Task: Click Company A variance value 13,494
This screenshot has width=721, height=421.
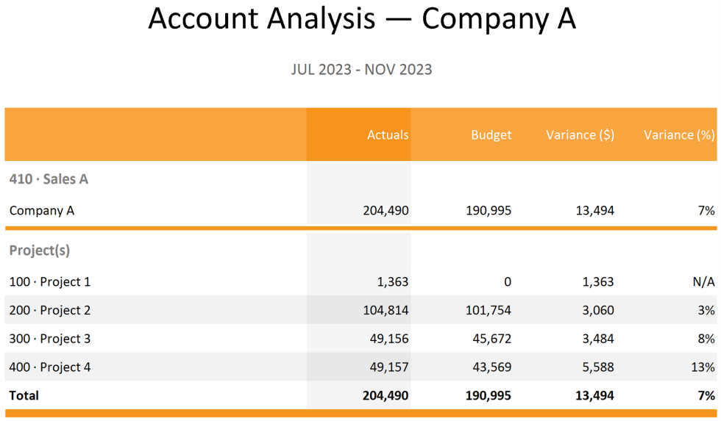Action: point(594,211)
